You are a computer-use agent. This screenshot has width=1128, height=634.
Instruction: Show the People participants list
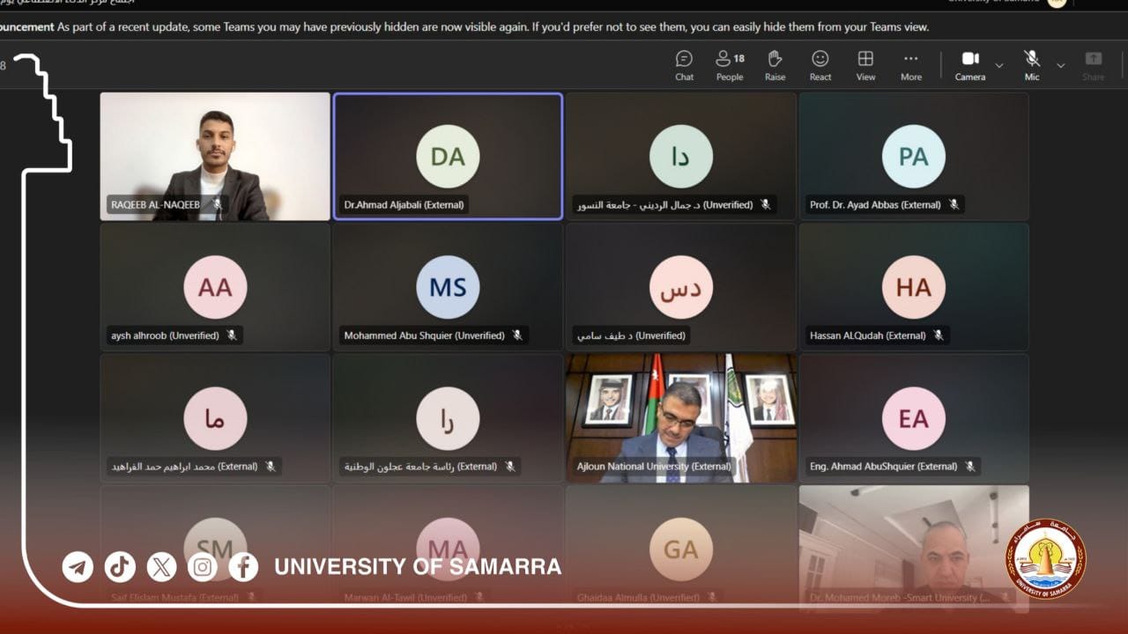click(x=729, y=65)
